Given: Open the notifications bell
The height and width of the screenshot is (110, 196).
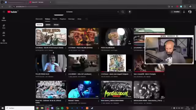Looking at the screenshot, I should [184, 12].
